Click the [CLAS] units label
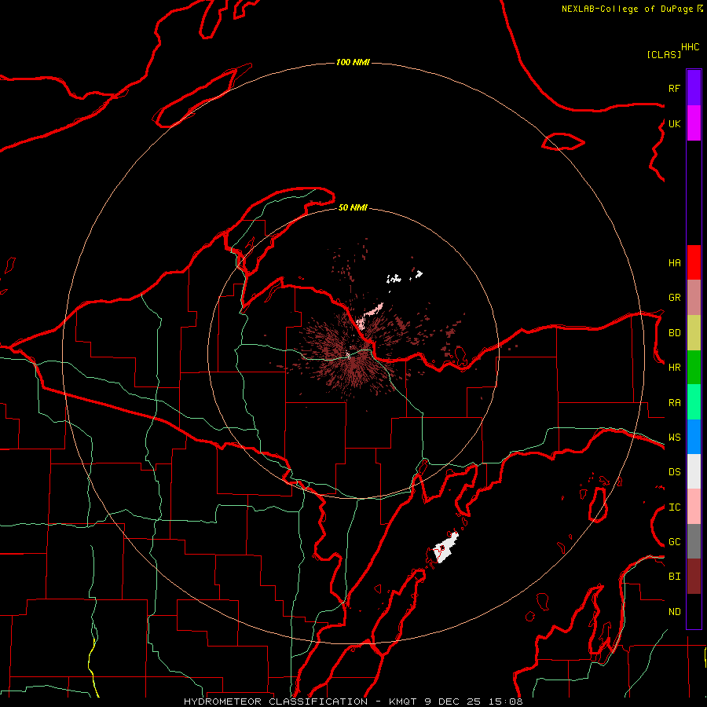This screenshot has width=707, height=707. tap(664, 54)
